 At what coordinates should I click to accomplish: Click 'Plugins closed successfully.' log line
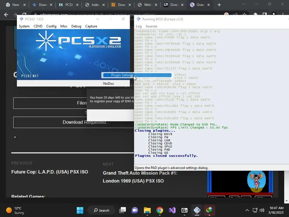pyautogui.click(x=166, y=156)
